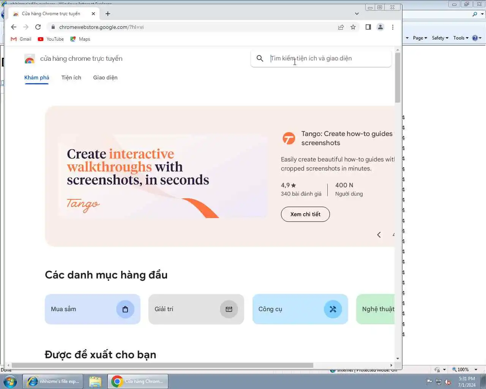Viewport: 486px width, 389px height.
Task: Click Internet Explorer search magnifier icon
Action: 475,14
